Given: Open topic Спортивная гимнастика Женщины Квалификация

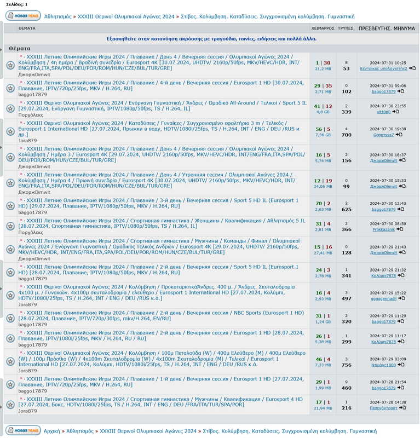Looking at the screenshot, I should (162, 223).
